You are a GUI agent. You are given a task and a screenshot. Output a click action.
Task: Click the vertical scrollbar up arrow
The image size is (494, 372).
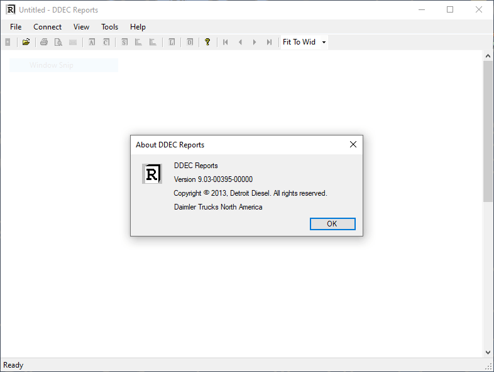pyautogui.click(x=488, y=56)
